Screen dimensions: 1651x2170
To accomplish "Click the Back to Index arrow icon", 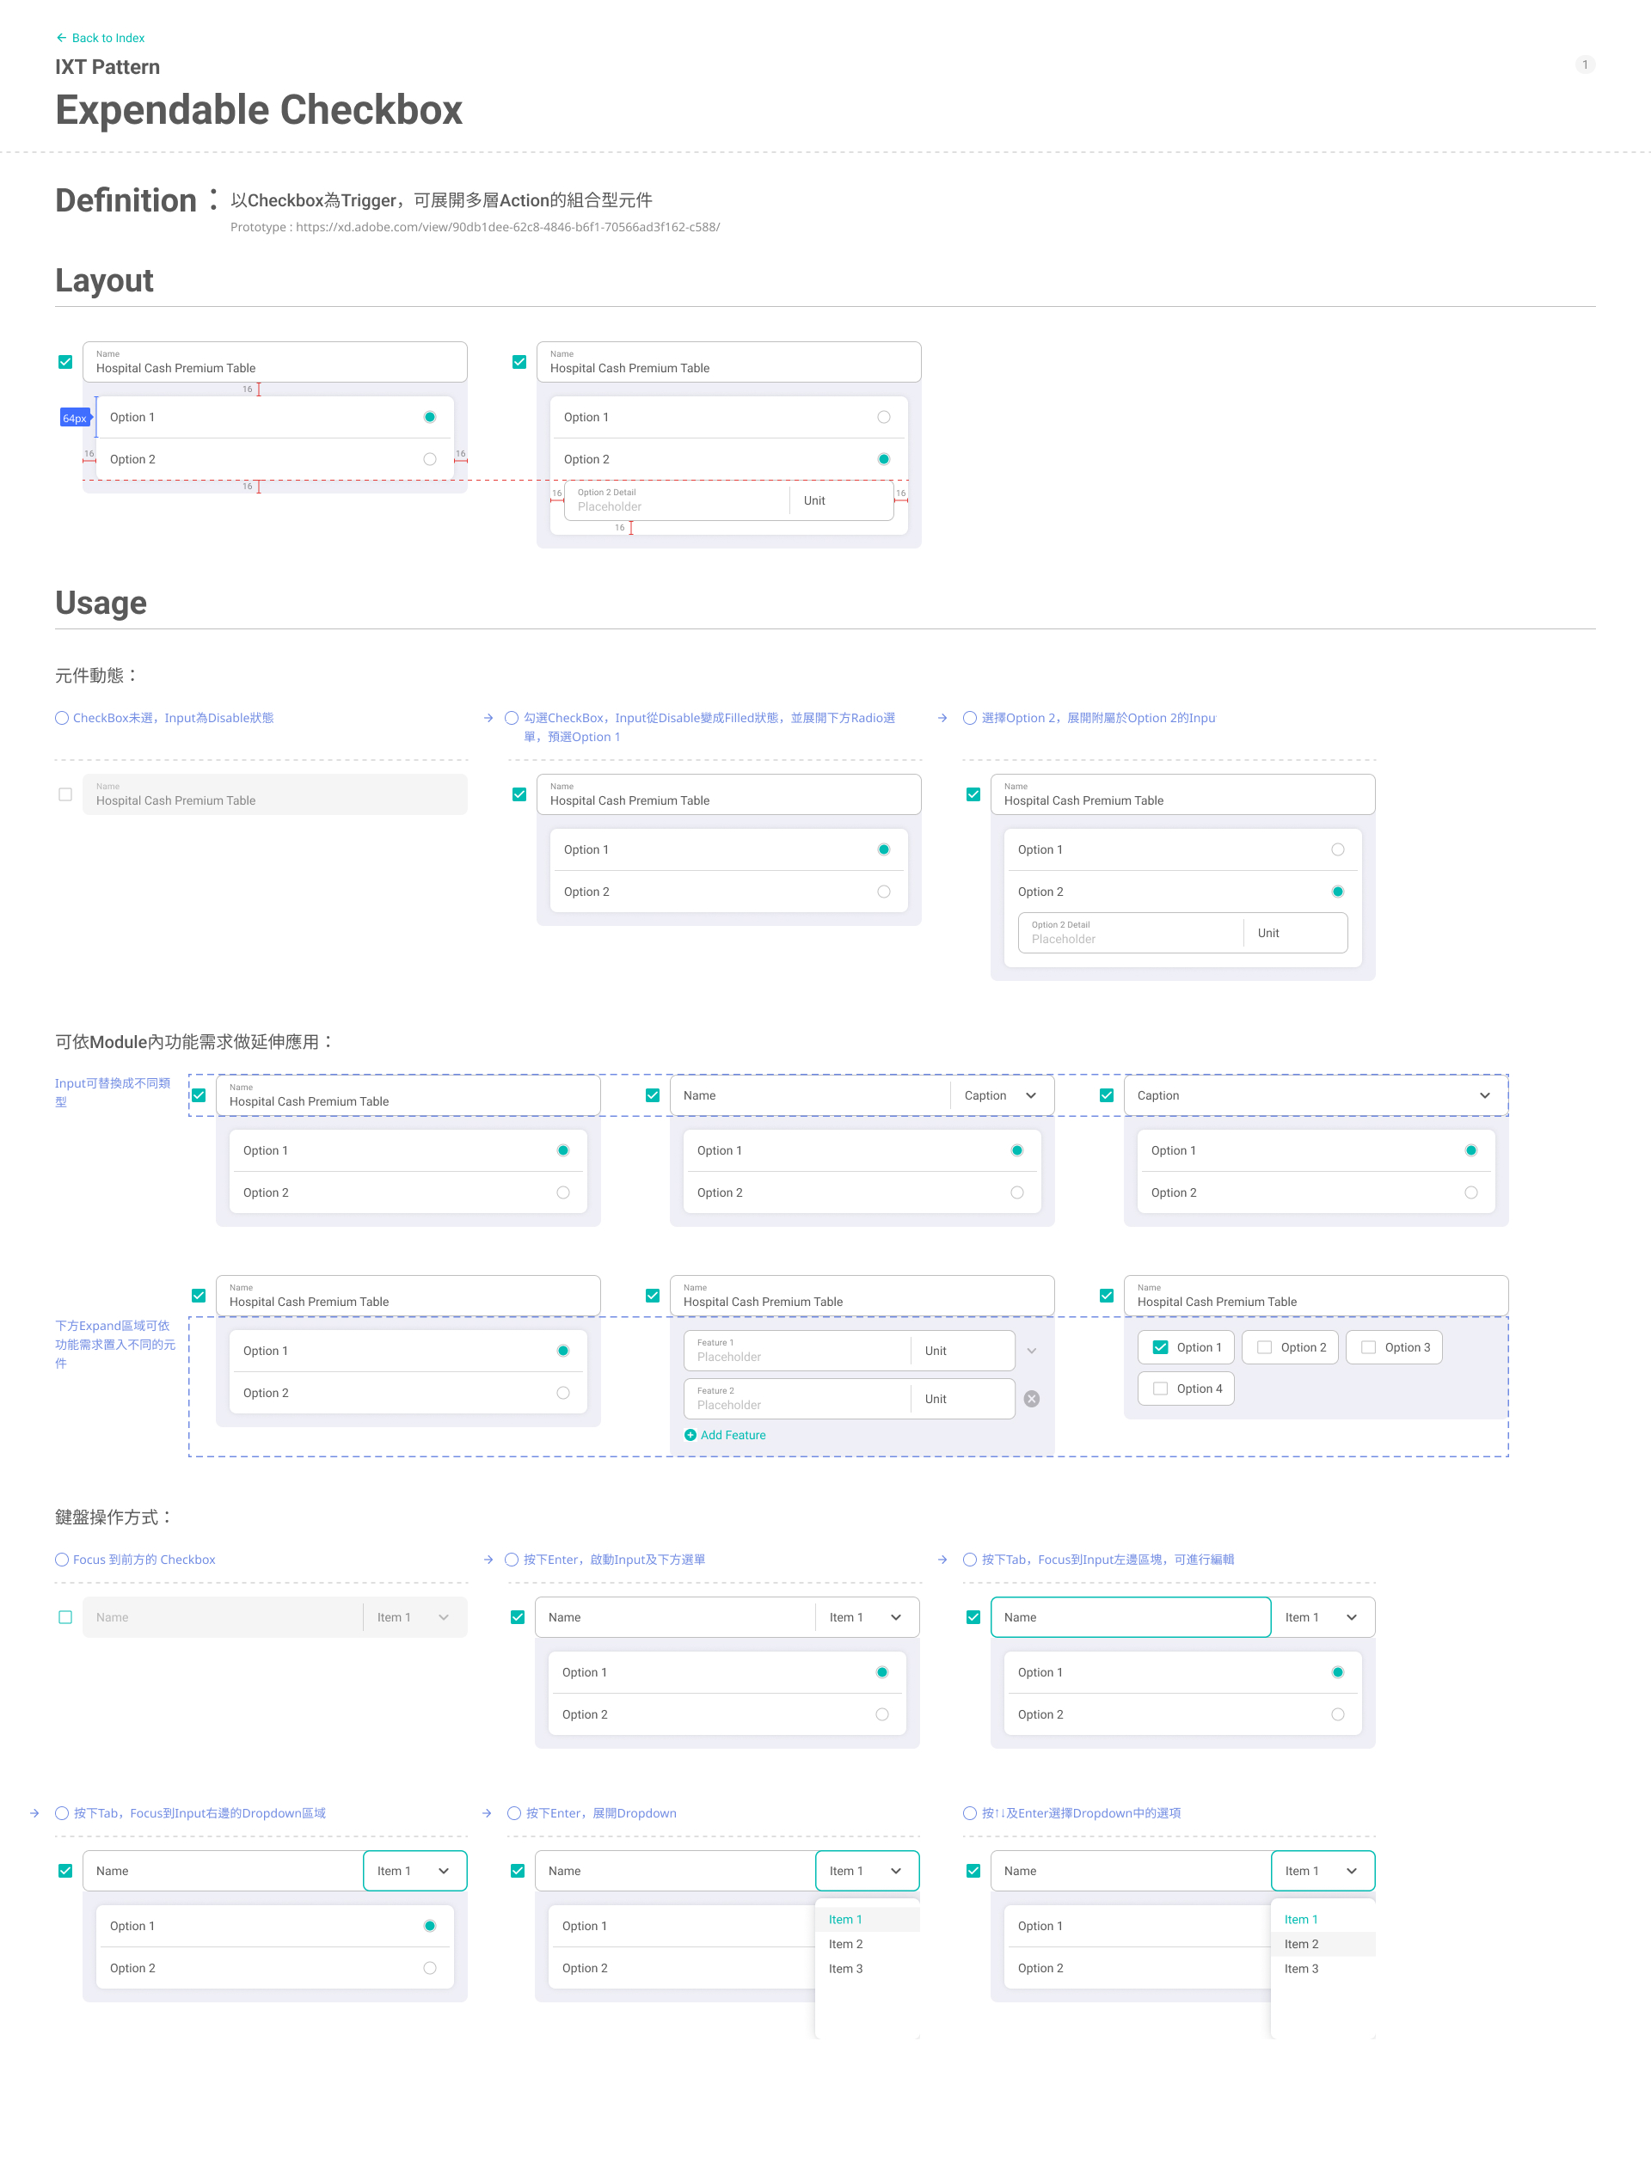I will point(61,39).
